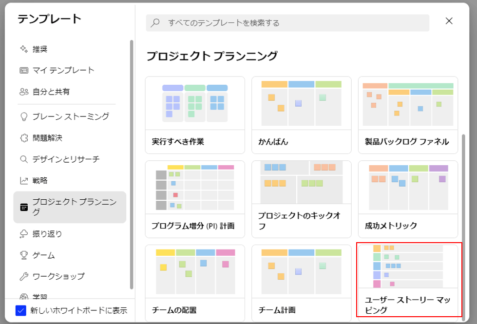Click the ブレーン ストーミング lightbulb icon
Viewport: 477px width, 324px height.
click(x=24, y=116)
